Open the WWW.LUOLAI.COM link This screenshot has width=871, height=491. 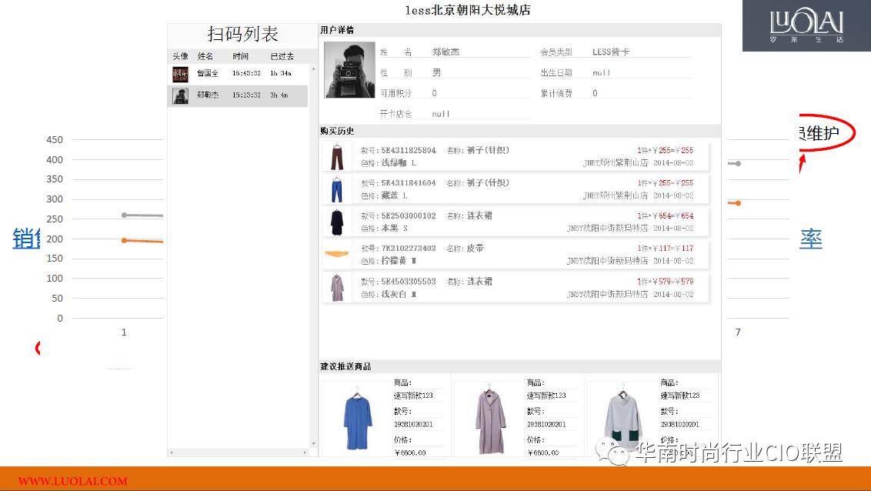pyautogui.click(x=73, y=481)
